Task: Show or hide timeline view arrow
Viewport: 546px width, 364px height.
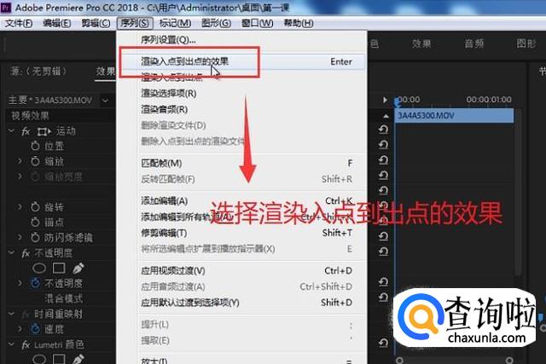Action: (x=385, y=101)
